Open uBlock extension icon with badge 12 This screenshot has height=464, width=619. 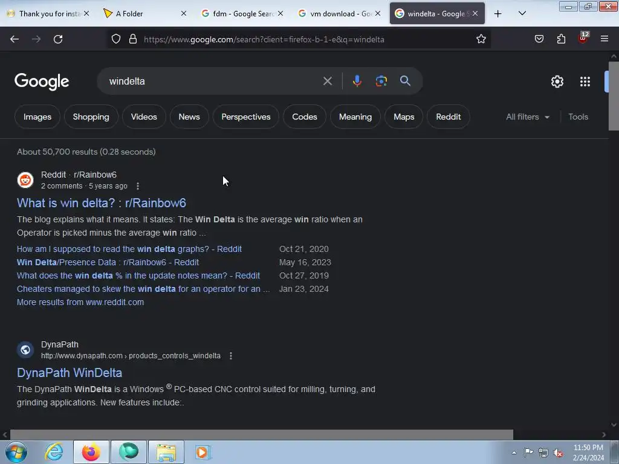tap(583, 38)
